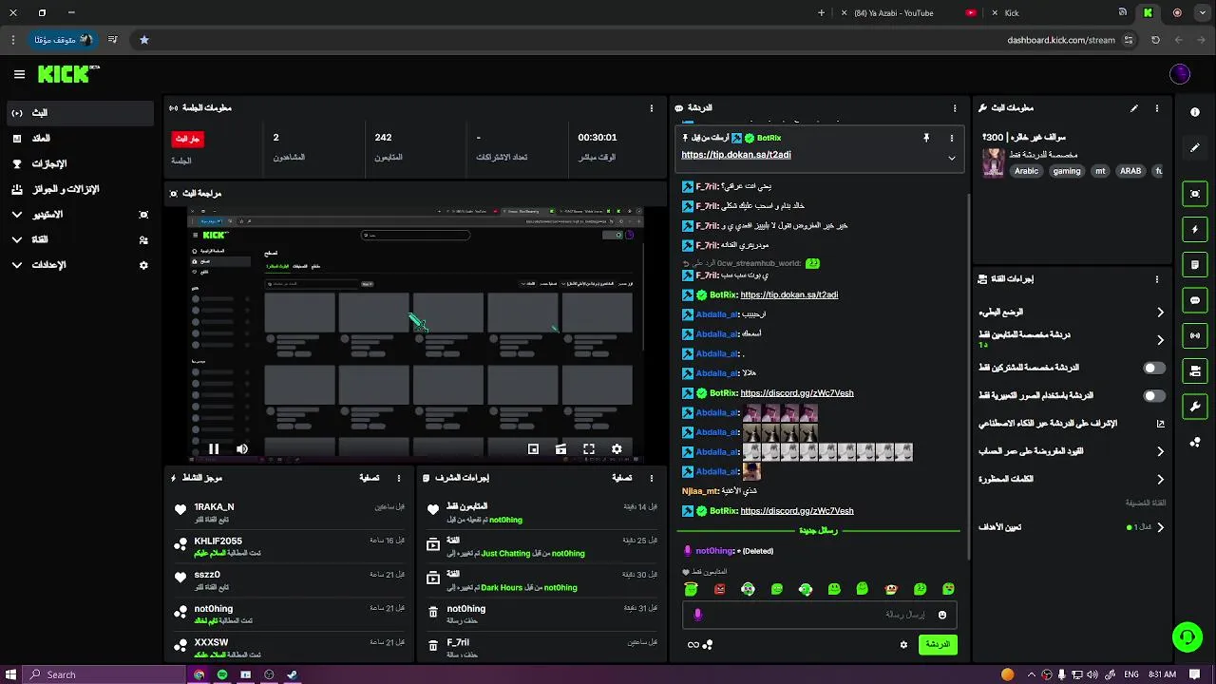1216x684 pixels.
Task: Unpin the pinned BotRix message
Action: click(926, 138)
